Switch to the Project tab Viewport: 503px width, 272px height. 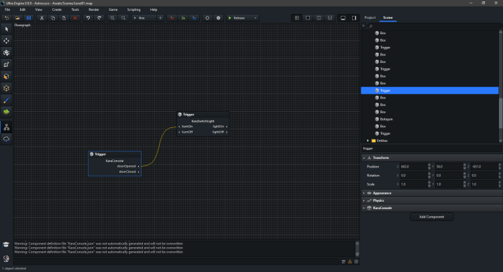point(370,17)
